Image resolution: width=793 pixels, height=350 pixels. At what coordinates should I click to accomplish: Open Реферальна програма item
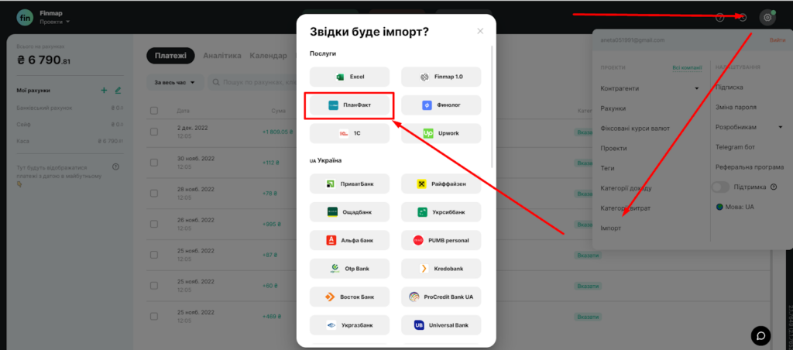point(750,167)
